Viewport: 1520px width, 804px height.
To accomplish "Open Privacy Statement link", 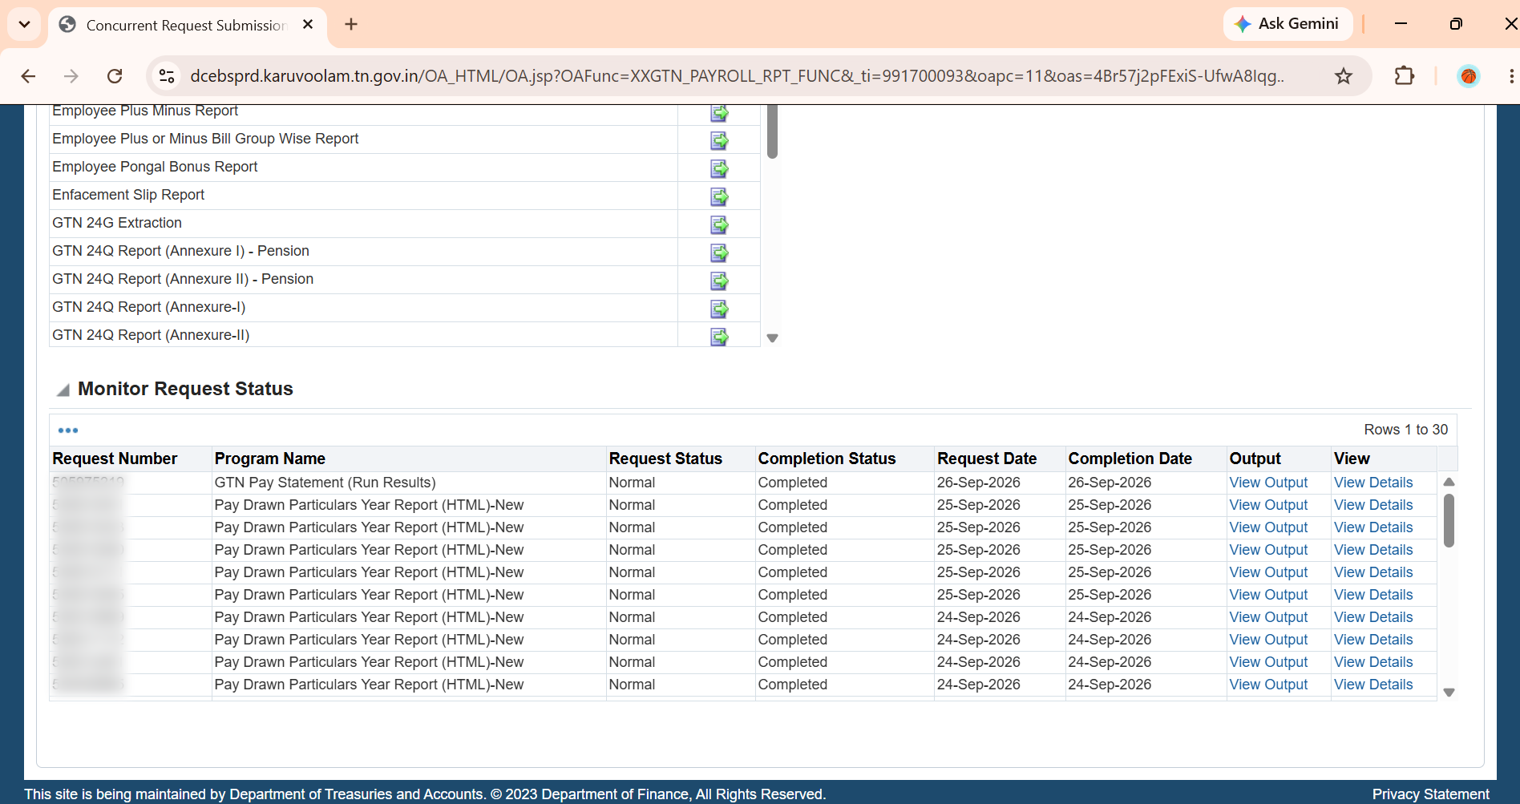I will pyautogui.click(x=1430, y=794).
